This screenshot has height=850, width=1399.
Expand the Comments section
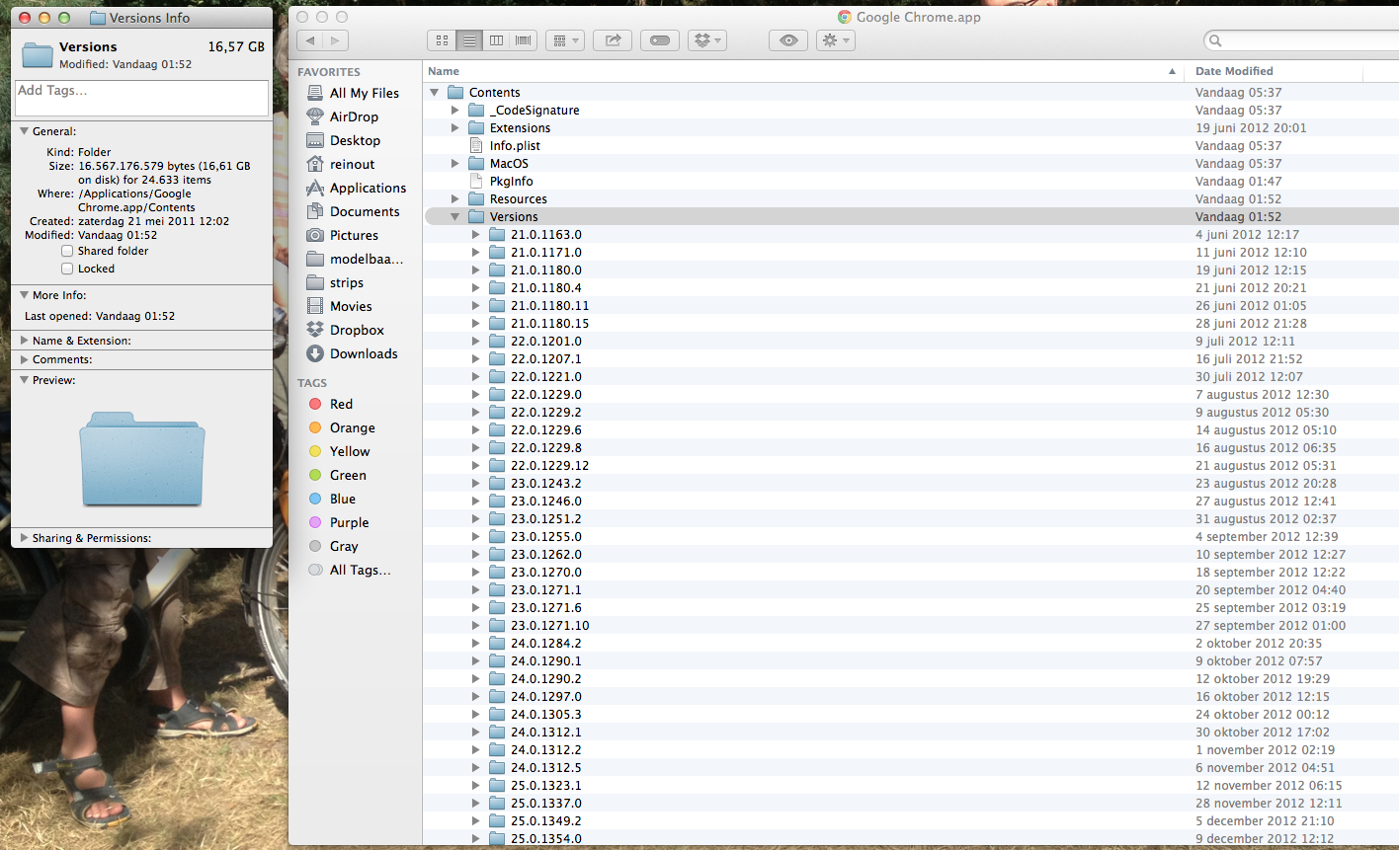tap(24, 359)
